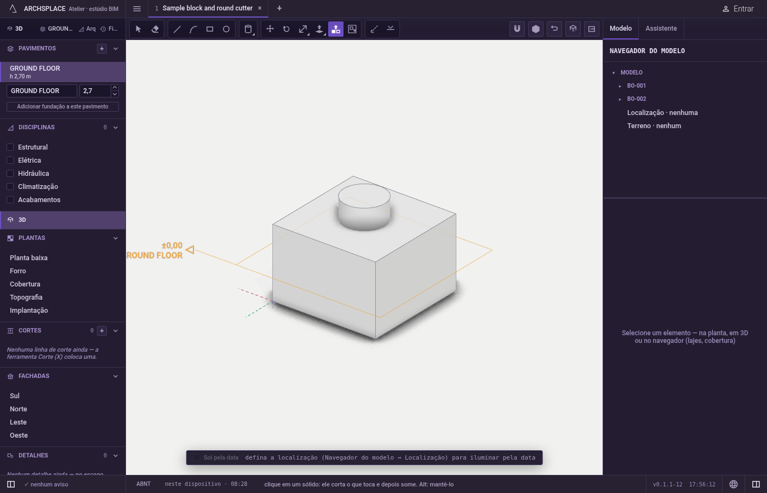Check the Estrutural discipline checkbox
This screenshot has width=767, height=493.
(x=10, y=147)
